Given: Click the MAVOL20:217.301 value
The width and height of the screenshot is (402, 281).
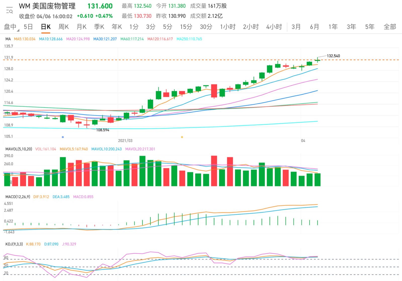Looking at the screenshot, I should (140, 149).
